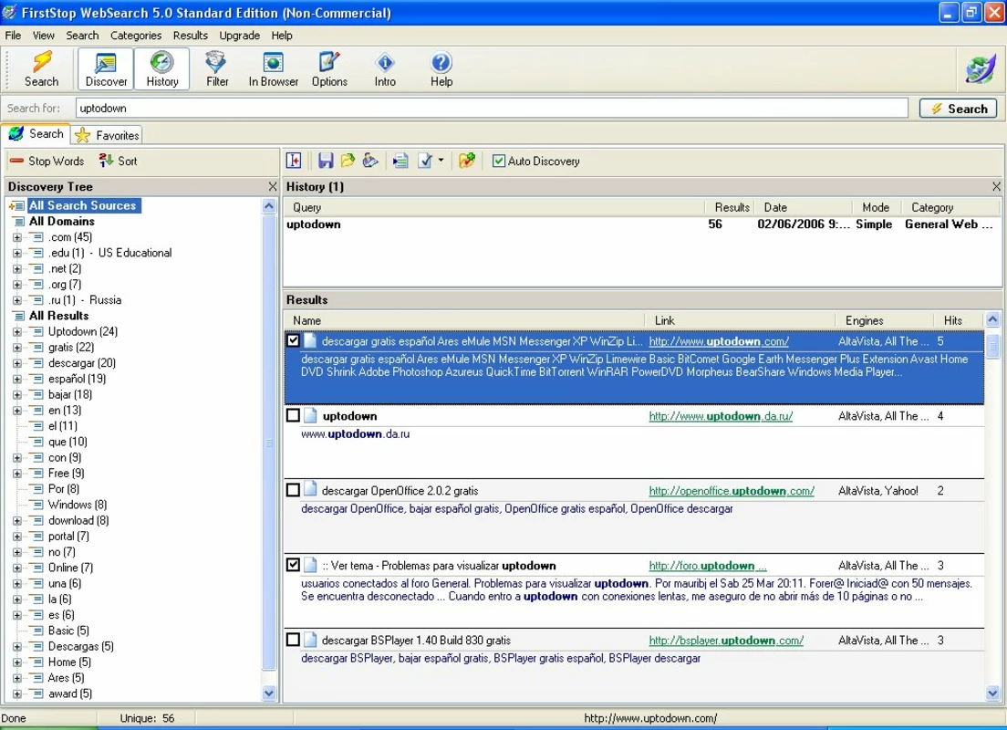This screenshot has height=730, width=1007.
Task: Click the page icon of the BSPlayer result
Action: [310, 640]
